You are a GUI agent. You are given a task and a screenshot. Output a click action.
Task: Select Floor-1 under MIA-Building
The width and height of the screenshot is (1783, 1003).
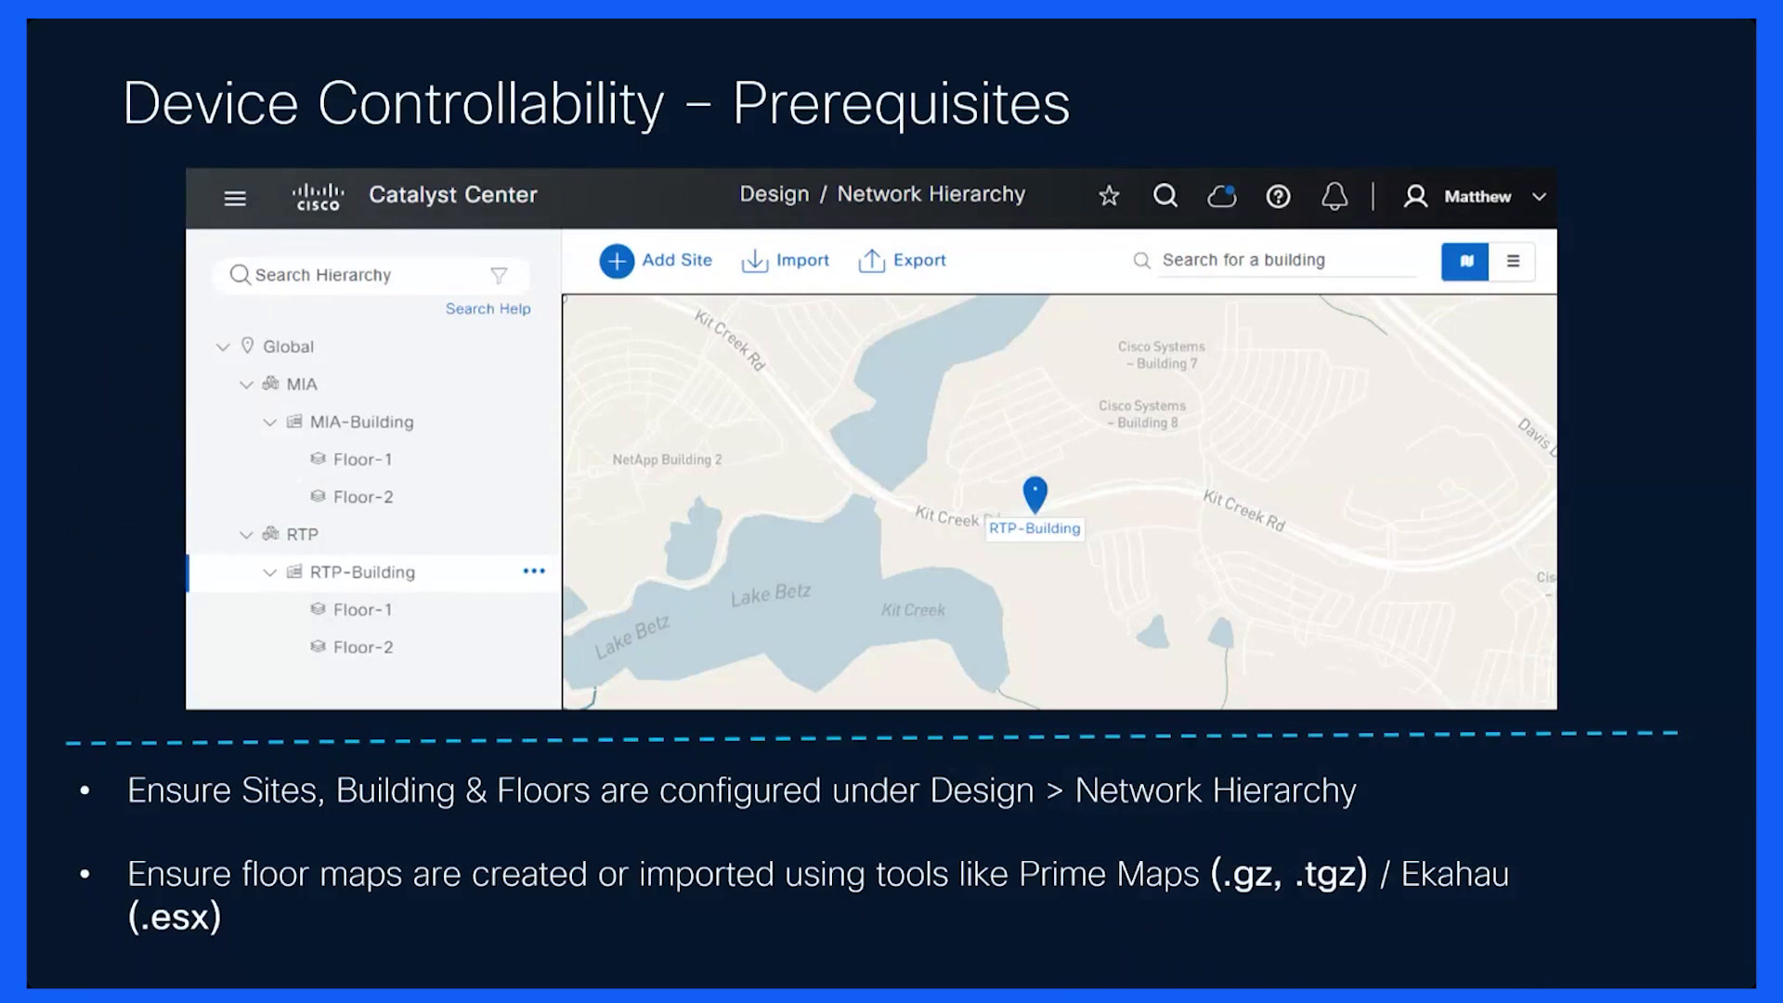pos(362,460)
